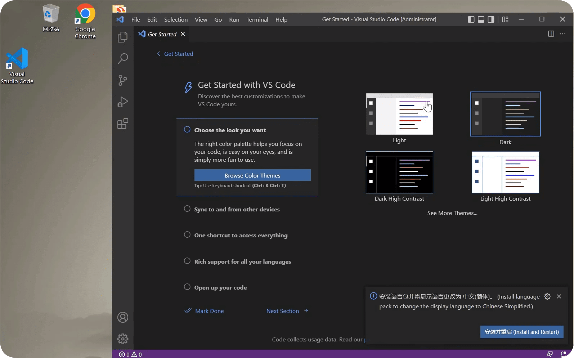Select the Light color theme preview
This screenshot has height=358, width=574.
point(399,114)
